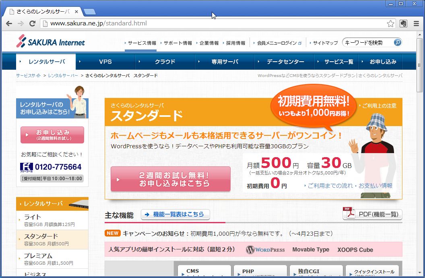This screenshot has height=278, width=425.
Task: Open a new browser tab
Action: click(89, 12)
